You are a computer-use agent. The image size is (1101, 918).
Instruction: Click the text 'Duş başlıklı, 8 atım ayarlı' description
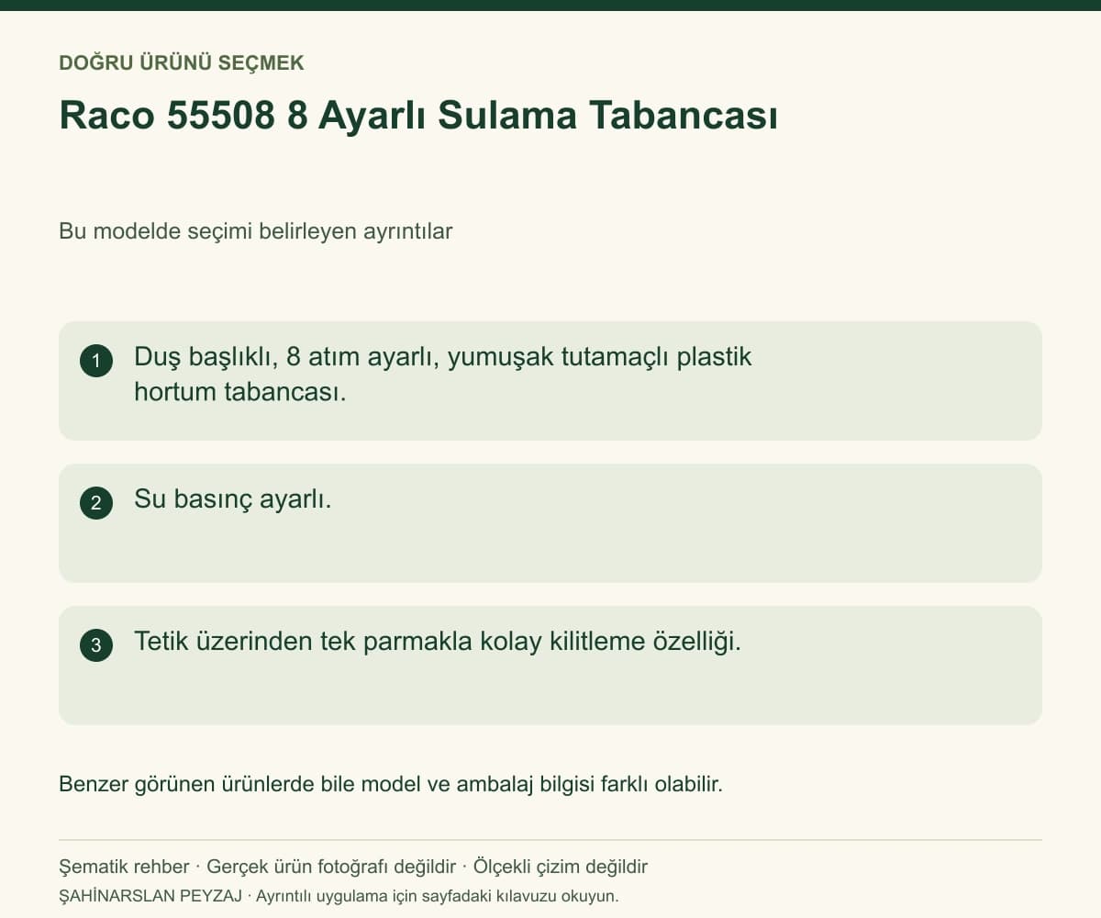click(443, 375)
